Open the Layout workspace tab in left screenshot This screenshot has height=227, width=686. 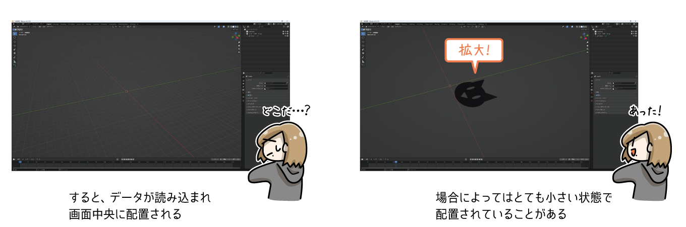click(x=49, y=24)
